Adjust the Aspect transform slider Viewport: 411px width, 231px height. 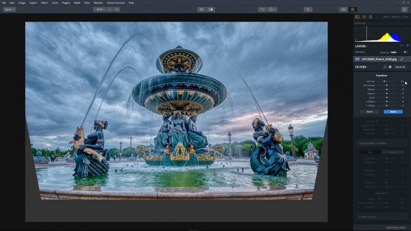(x=386, y=94)
